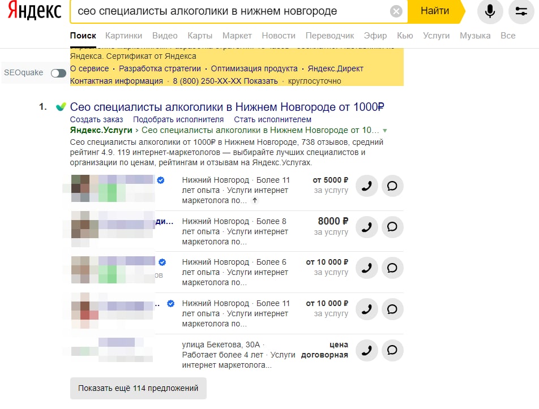Call the fourth specialist, от 10 000 ₽, Более 11 лет
This screenshot has width=539, height=409.
[x=367, y=309]
